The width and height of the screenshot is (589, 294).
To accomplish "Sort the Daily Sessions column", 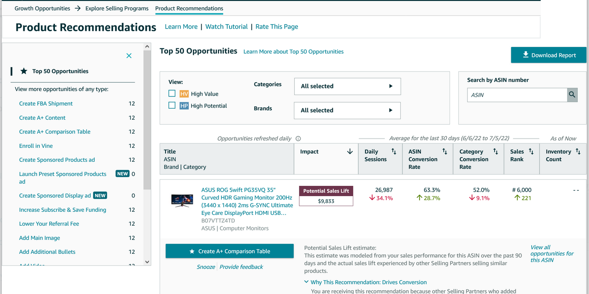I will [394, 151].
